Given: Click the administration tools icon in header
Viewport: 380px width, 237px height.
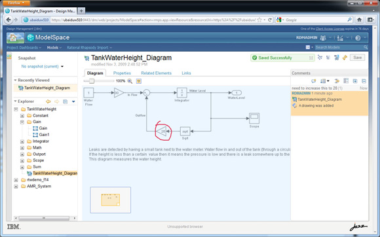Looking at the screenshot, I should point(341,38).
